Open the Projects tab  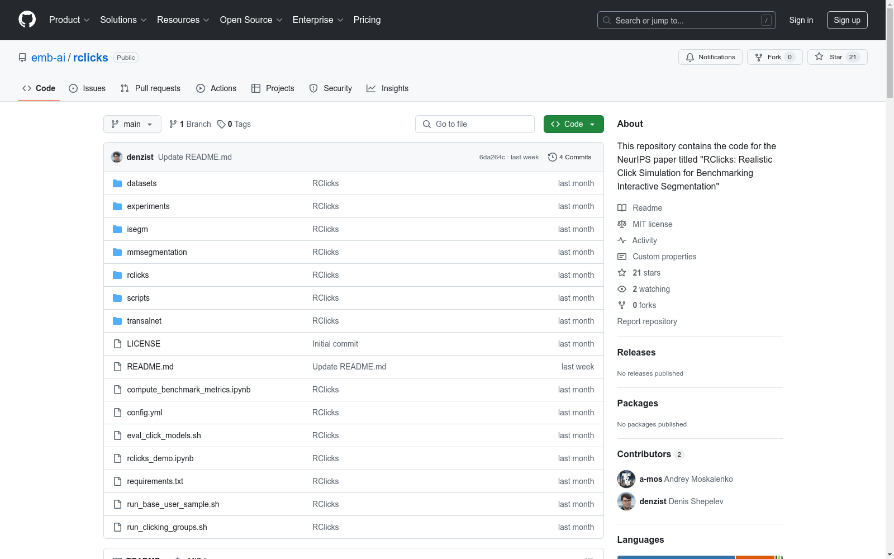pos(273,88)
